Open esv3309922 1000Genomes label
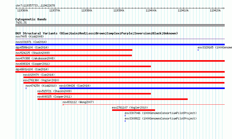 161,118
